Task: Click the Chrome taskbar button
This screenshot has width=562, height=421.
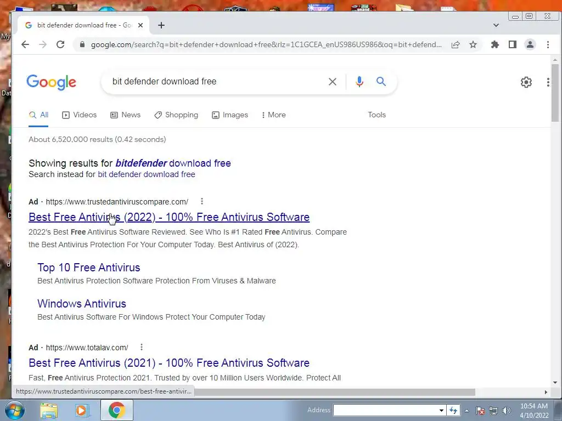Action: tap(117, 410)
